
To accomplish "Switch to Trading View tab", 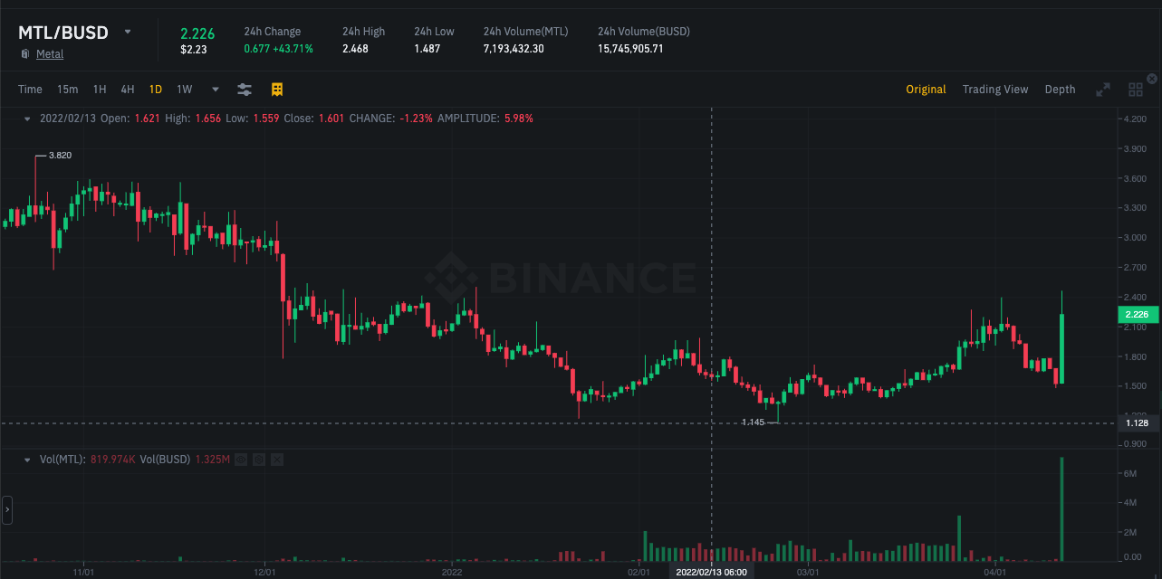I will click(x=995, y=90).
